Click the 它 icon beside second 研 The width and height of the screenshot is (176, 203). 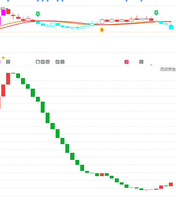(62, 62)
